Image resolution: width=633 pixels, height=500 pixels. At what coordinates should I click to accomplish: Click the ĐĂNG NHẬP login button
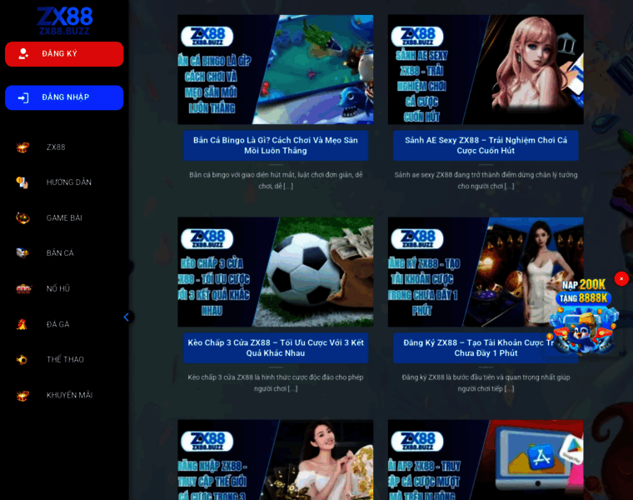(x=64, y=97)
